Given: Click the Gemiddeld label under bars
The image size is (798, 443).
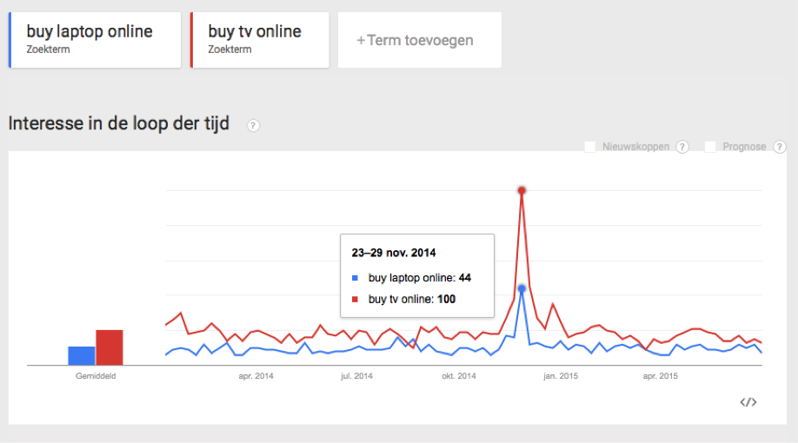Looking at the screenshot, I should point(96,376).
